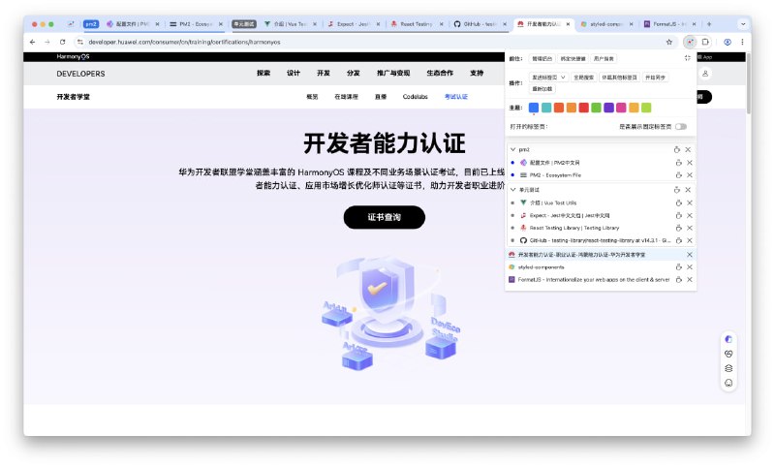Close the 单元测试 group with its X

coord(688,190)
